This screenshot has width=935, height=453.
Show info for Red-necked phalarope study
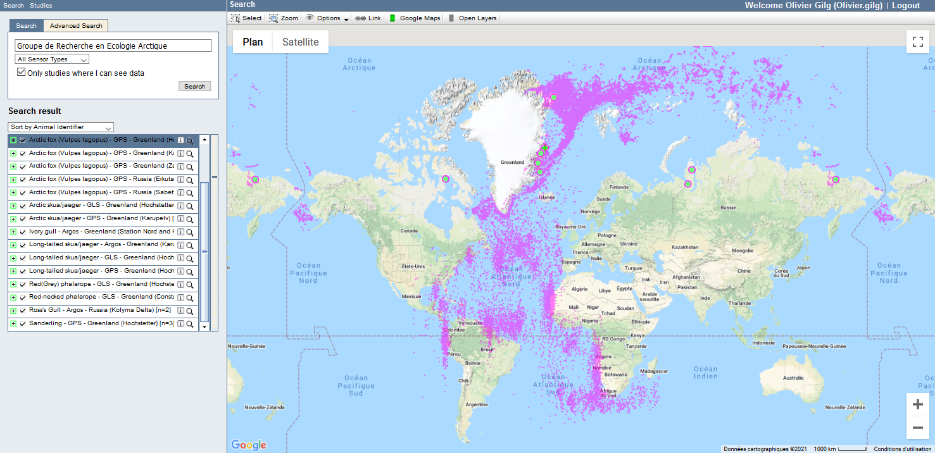pos(180,297)
